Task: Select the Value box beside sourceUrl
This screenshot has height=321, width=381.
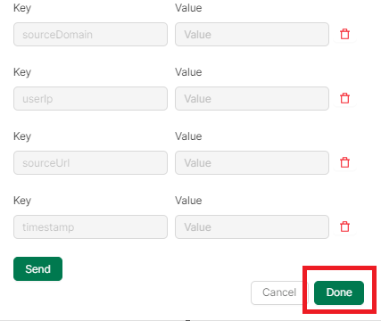Action: tap(252, 163)
